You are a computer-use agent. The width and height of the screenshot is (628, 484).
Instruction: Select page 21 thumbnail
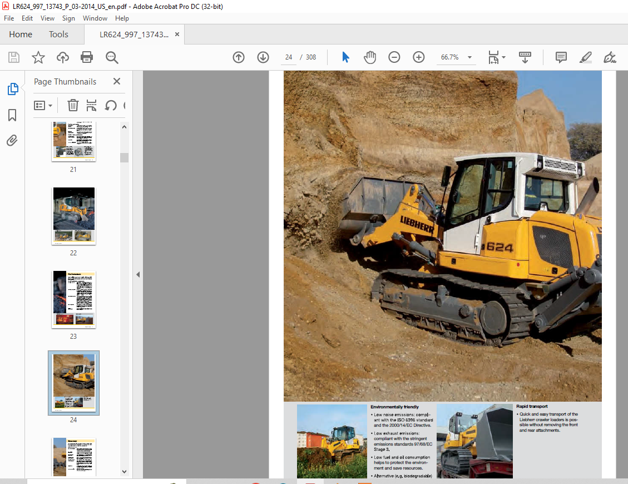pos(73,141)
